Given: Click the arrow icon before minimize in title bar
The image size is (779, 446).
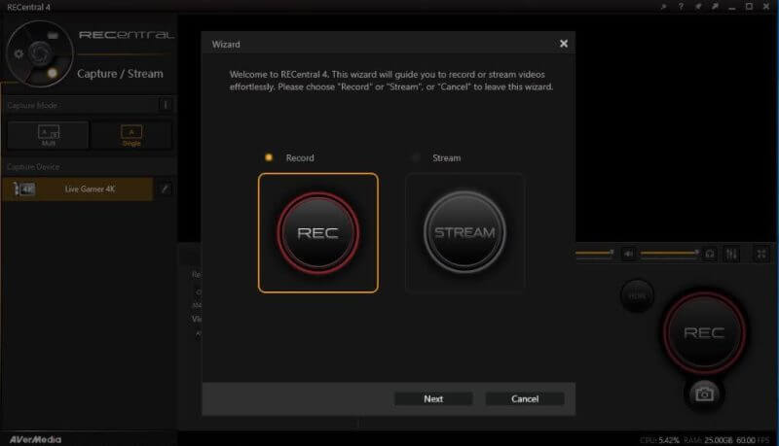Looking at the screenshot, I should coord(715,7).
